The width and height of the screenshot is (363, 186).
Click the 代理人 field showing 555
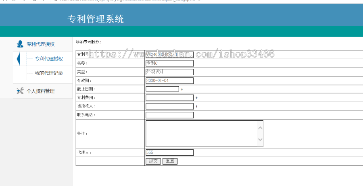click(169, 153)
